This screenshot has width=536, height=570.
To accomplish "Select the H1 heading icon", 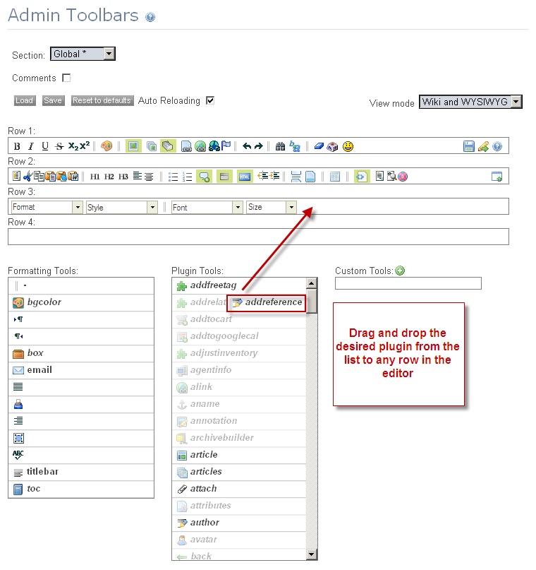I will (x=95, y=177).
